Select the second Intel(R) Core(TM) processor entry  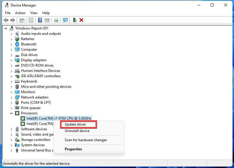(40, 124)
